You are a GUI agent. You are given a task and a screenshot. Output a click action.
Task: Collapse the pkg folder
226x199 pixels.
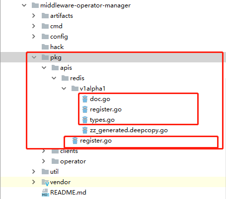[x=34, y=57]
